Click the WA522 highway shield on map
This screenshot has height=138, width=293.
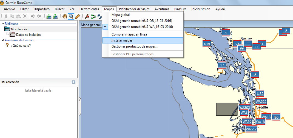click(x=261, y=101)
